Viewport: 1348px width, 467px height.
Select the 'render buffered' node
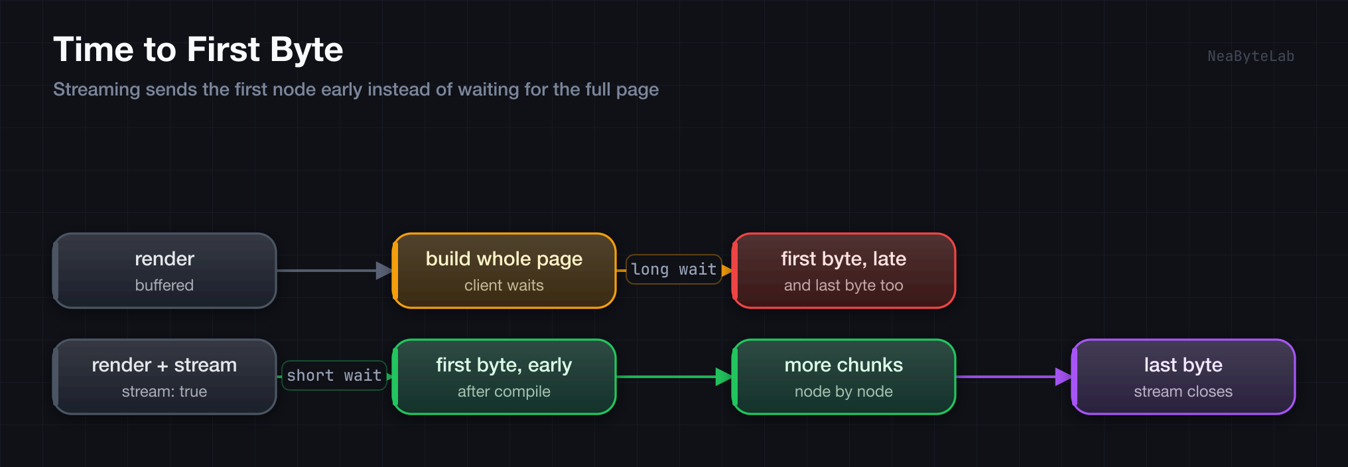(165, 271)
